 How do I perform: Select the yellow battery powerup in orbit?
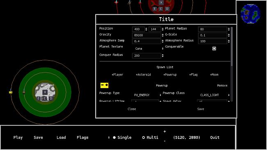[11, 92]
